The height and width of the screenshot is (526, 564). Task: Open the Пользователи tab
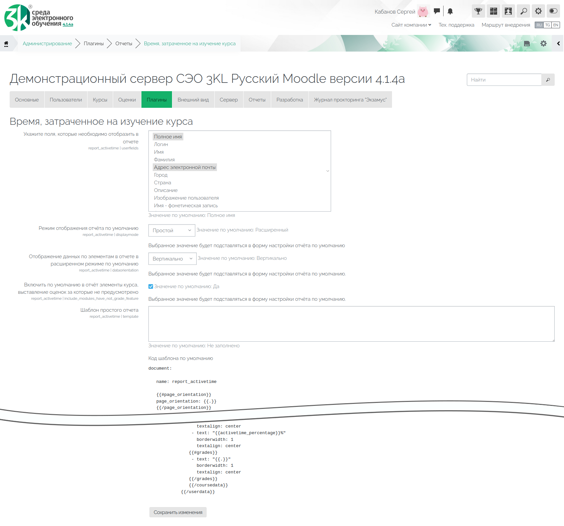coord(66,100)
